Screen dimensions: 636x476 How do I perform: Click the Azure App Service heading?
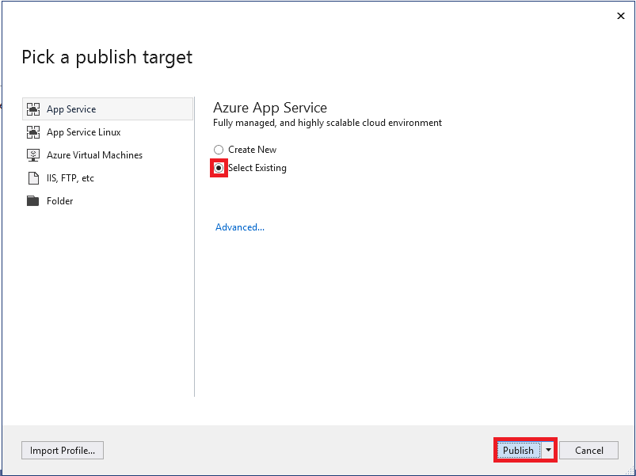pyautogui.click(x=270, y=108)
